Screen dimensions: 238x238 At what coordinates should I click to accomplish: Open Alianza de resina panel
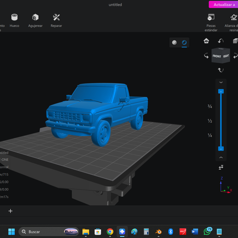(232, 23)
